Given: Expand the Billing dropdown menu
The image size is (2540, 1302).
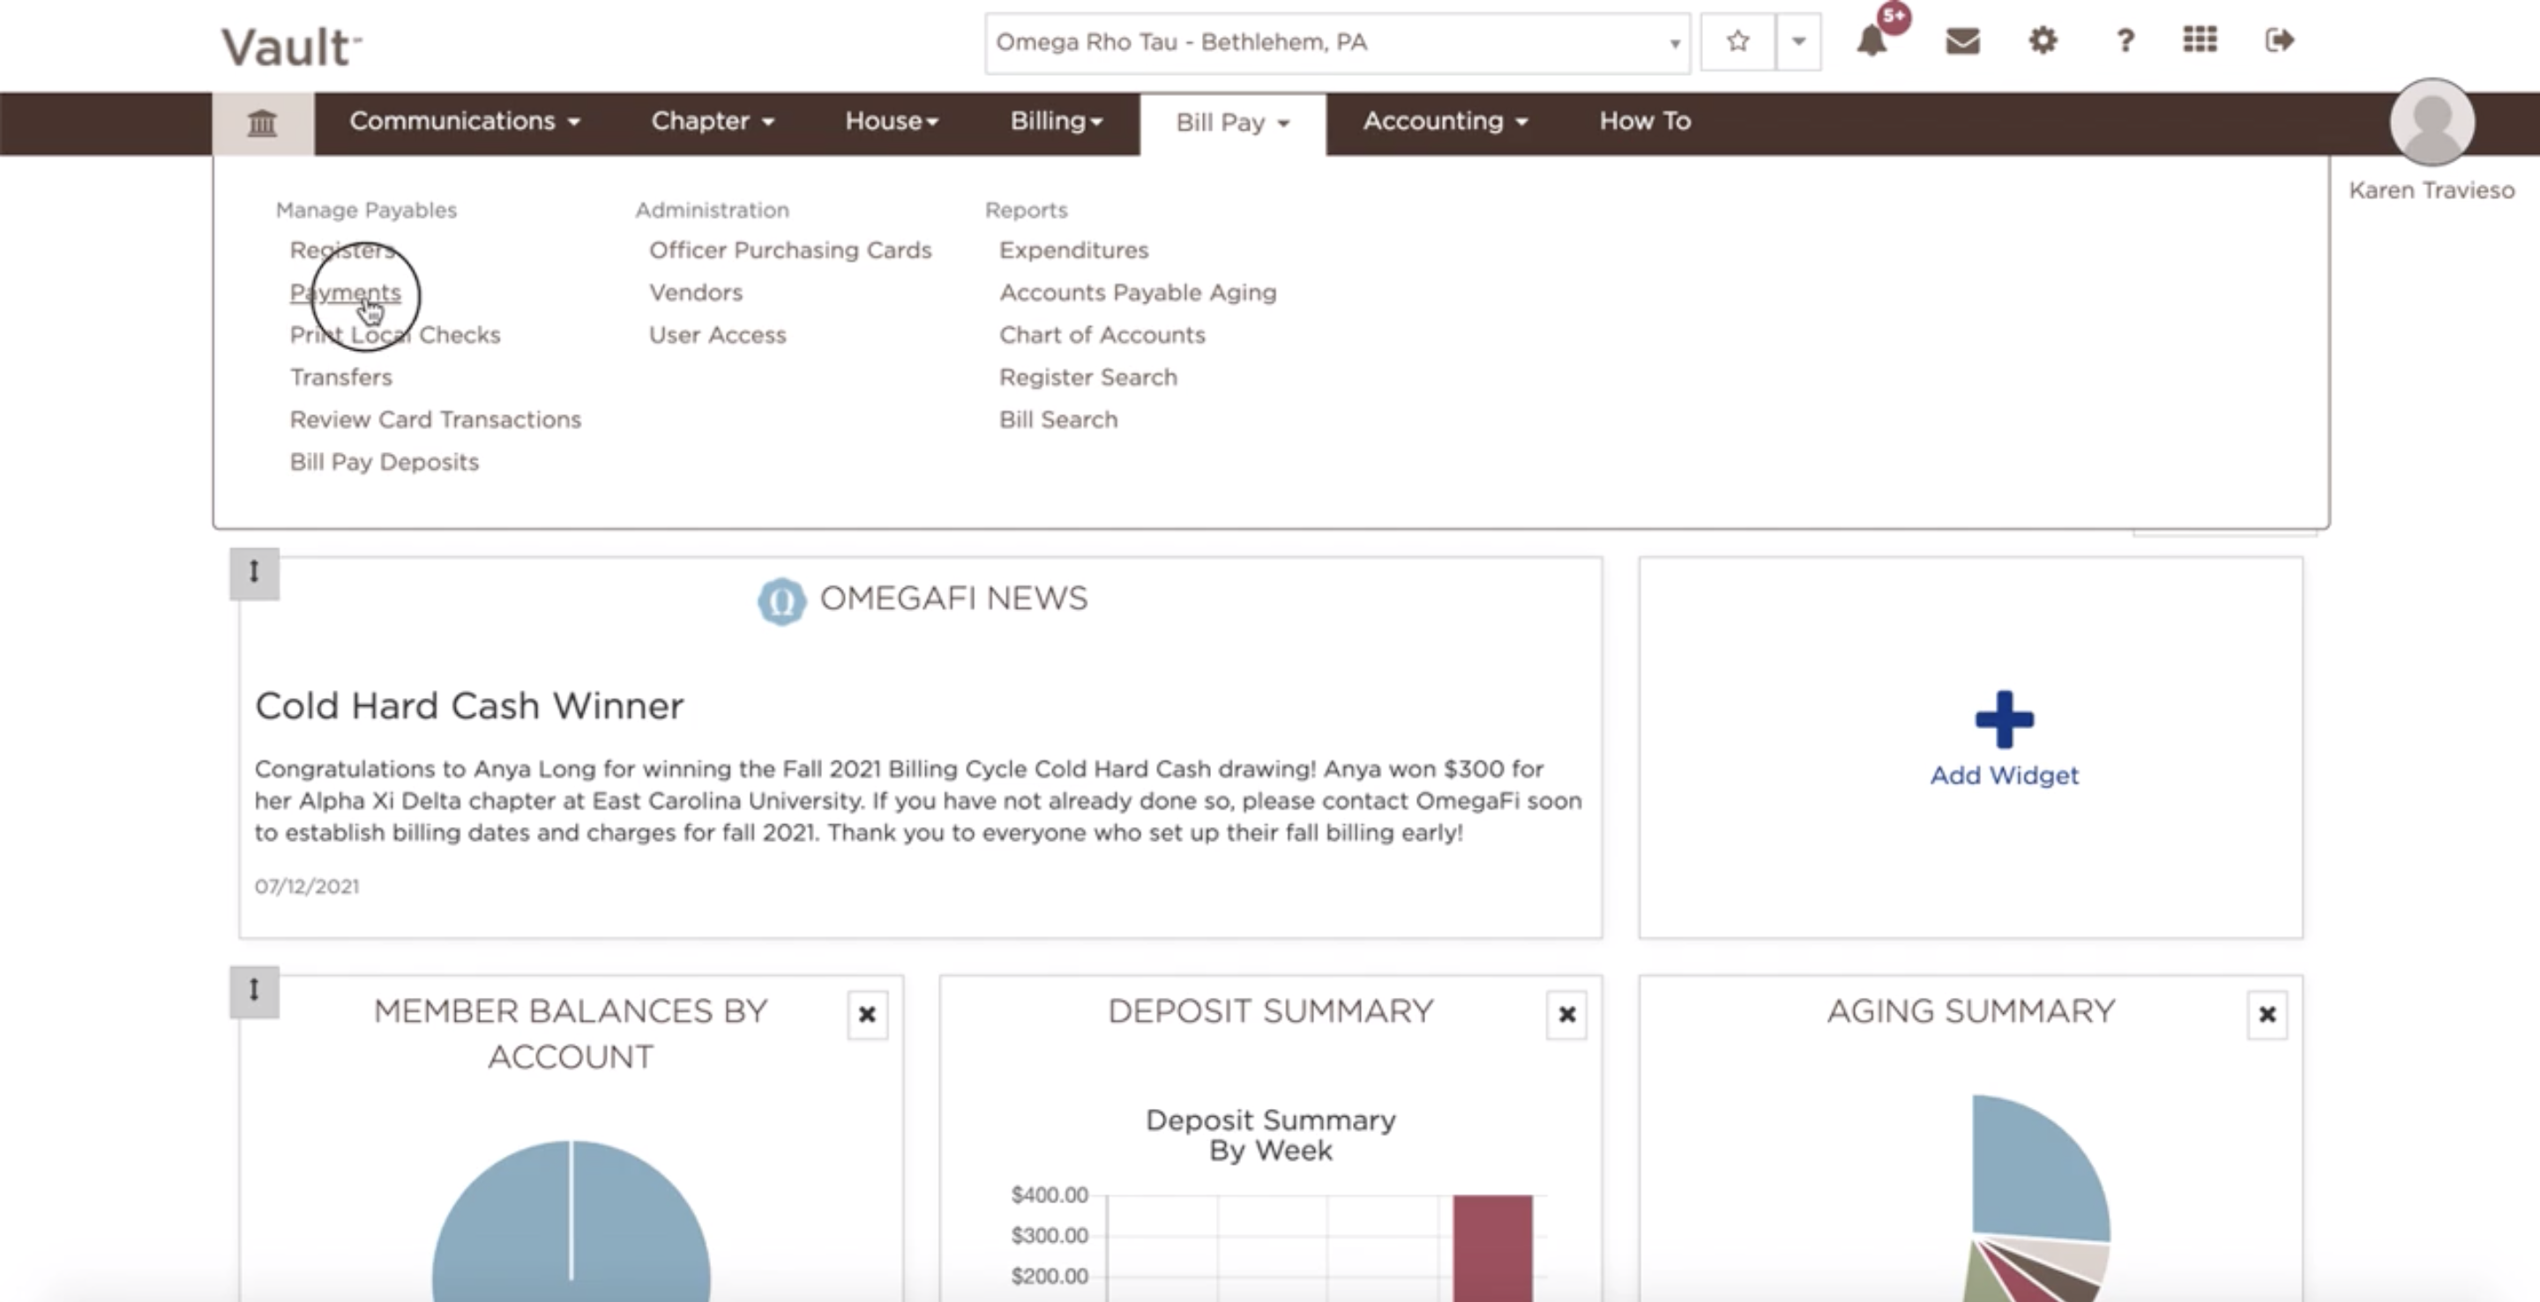Looking at the screenshot, I should (x=1054, y=123).
